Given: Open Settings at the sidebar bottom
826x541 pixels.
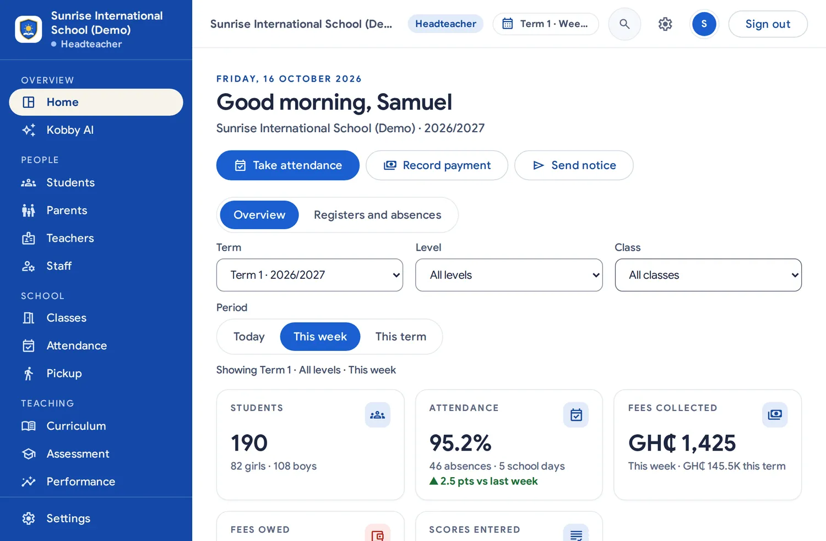Looking at the screenshot, I should click(96, 519).
